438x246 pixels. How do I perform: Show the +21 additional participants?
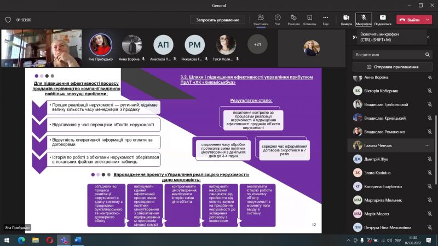click(x=257, y=44)
